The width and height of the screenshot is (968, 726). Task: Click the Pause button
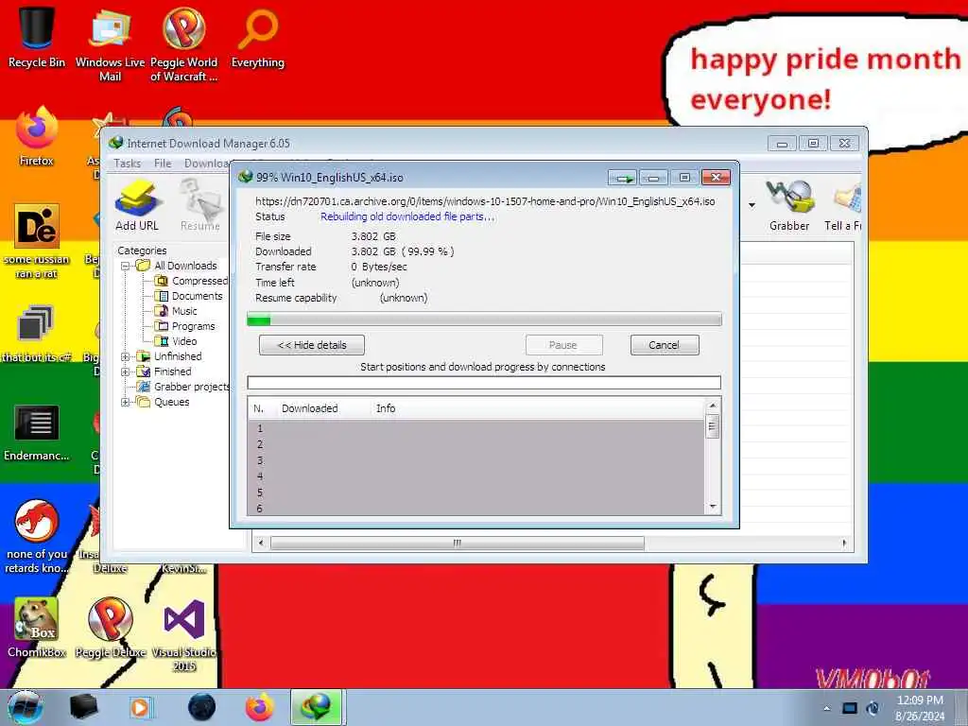pyautogui.click(x=563, y=345)
